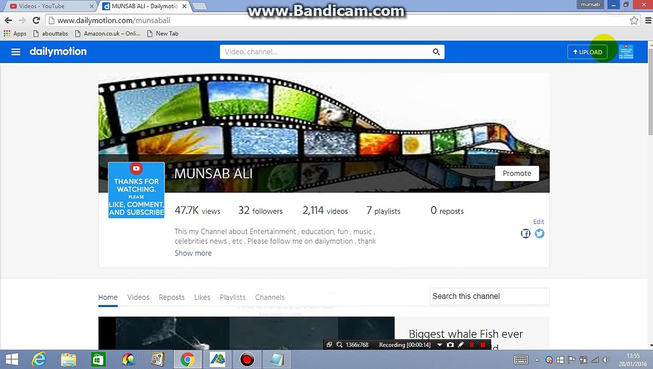Take Bandicam screenshot with camera icon
The height and width of the screenshot is (369, 653).
450,345
